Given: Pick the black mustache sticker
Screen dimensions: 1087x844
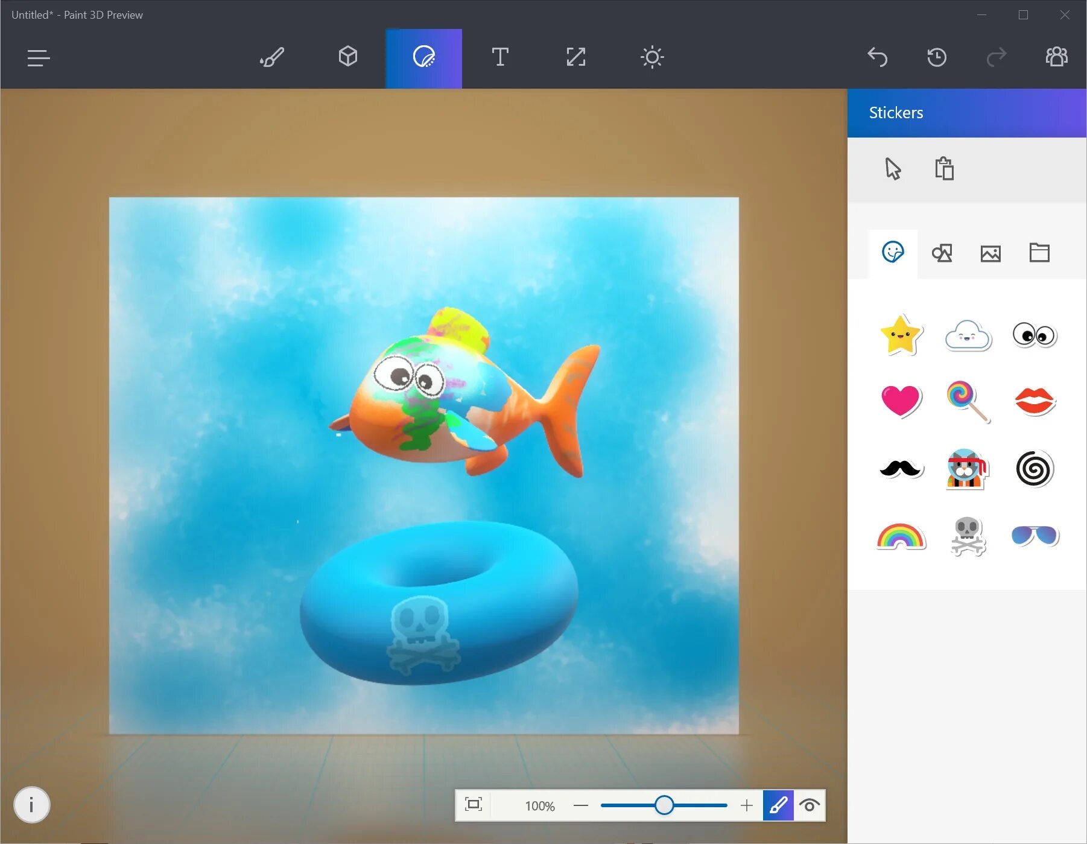Looking at the screenshot, I should [901, 469].
